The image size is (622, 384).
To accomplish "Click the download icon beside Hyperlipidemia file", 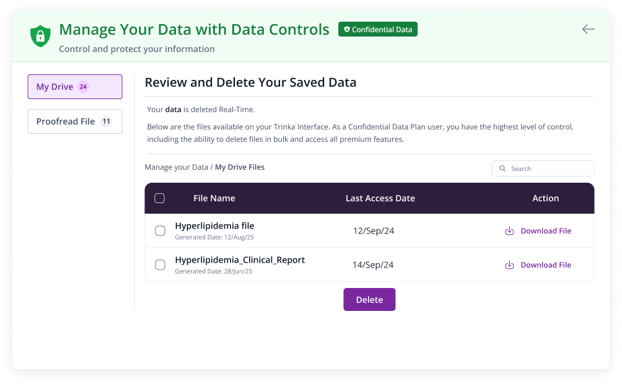I will (x=509, y=230).
